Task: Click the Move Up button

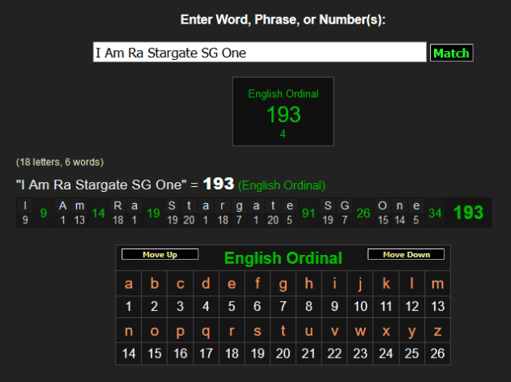Action: 160,254
